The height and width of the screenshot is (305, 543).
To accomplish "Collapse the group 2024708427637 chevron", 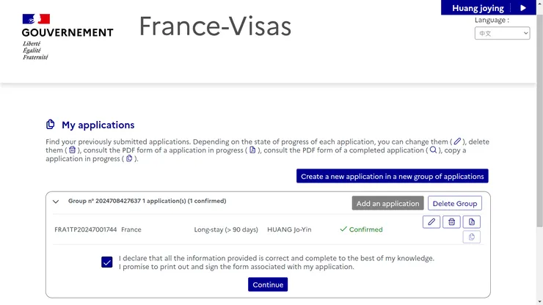I will pyautogui.click(x=56, y=202).
